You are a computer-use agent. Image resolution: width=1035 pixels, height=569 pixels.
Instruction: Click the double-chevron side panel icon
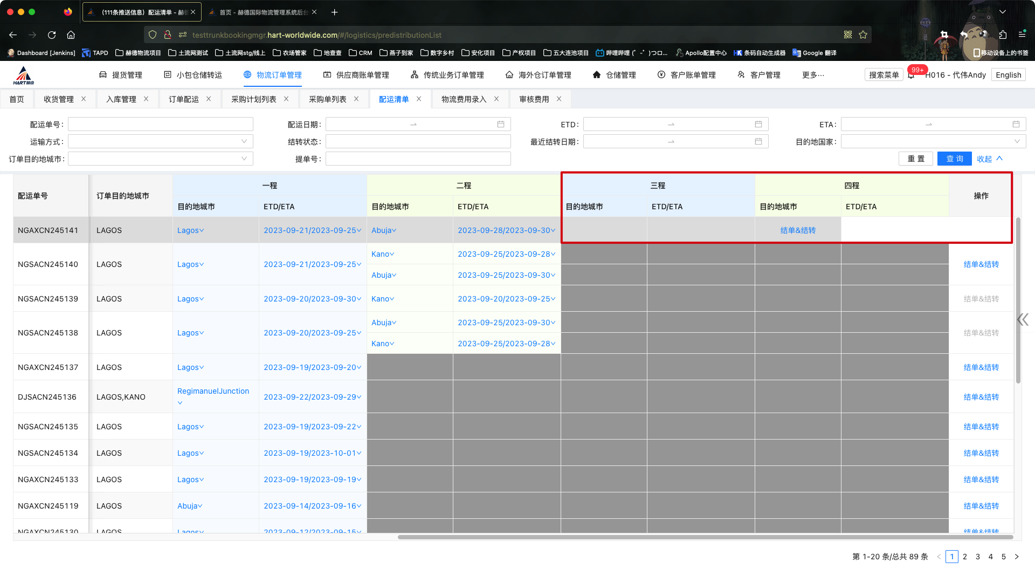tap(1023, 319)
